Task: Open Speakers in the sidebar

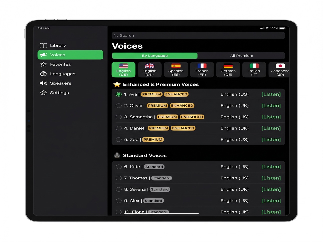Action: [x=70, y=83]
